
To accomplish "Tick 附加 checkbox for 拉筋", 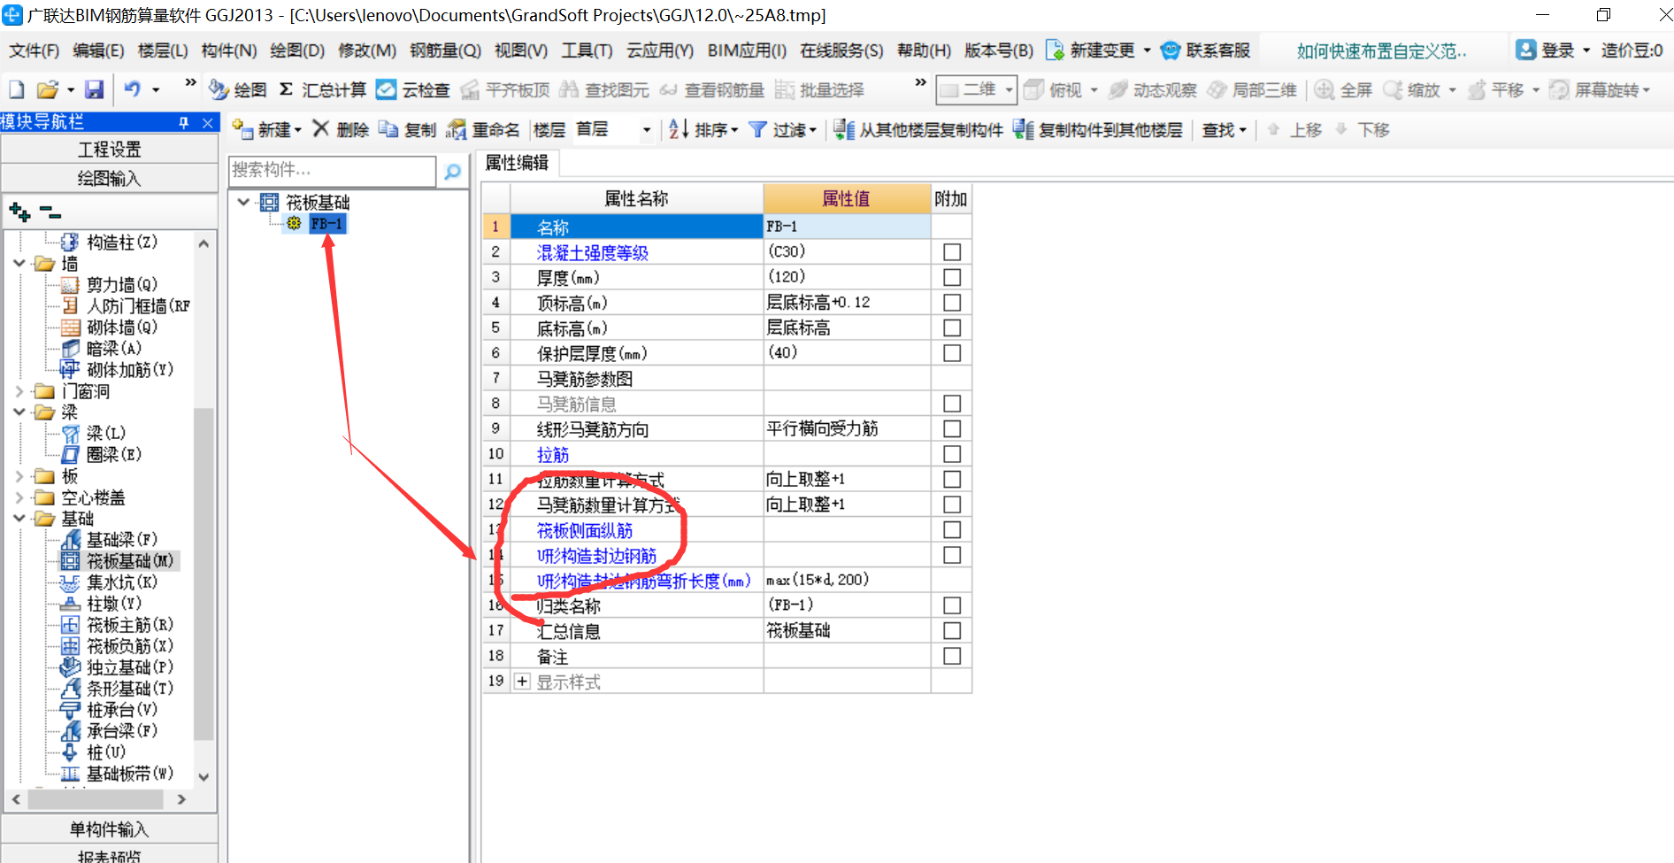I will click(952, 454).
